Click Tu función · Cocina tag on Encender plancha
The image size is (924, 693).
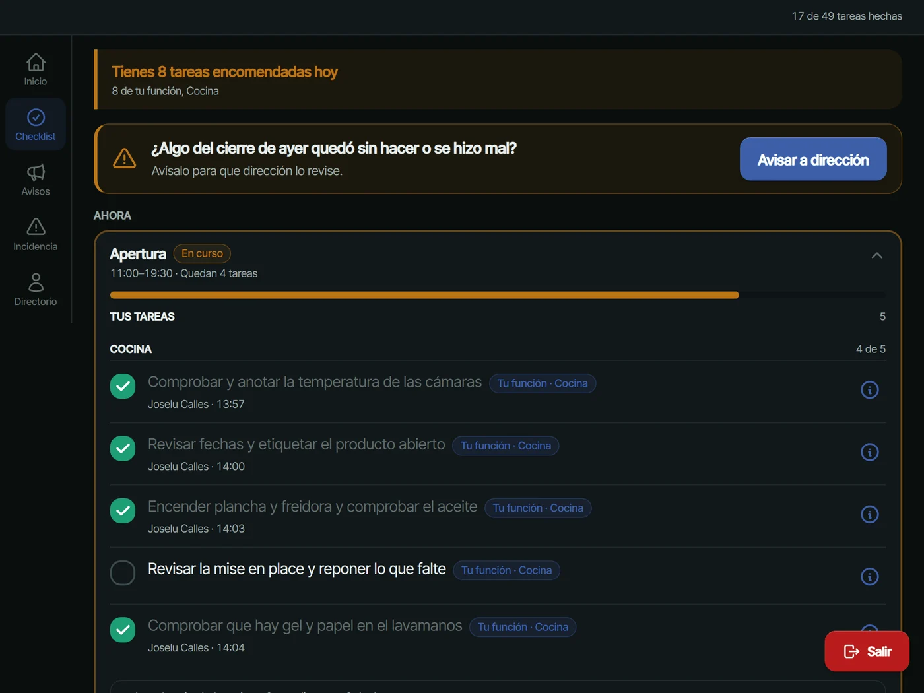click(538, 508)
